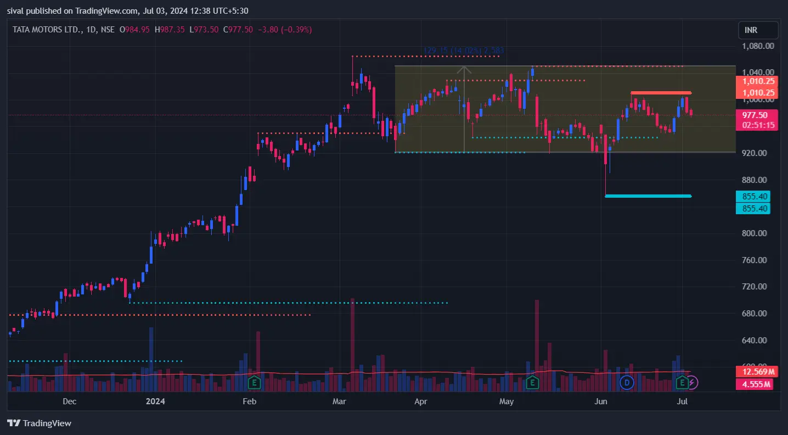
Task: Select the thick red resistance line
Action: pyautogui.click(x=661, y=93)
